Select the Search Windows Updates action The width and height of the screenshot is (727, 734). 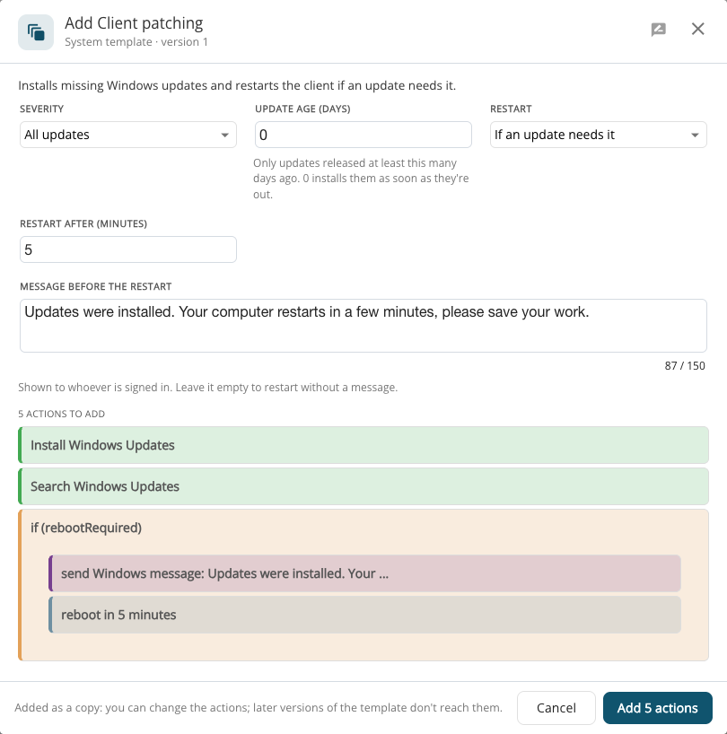pos(363,486)
